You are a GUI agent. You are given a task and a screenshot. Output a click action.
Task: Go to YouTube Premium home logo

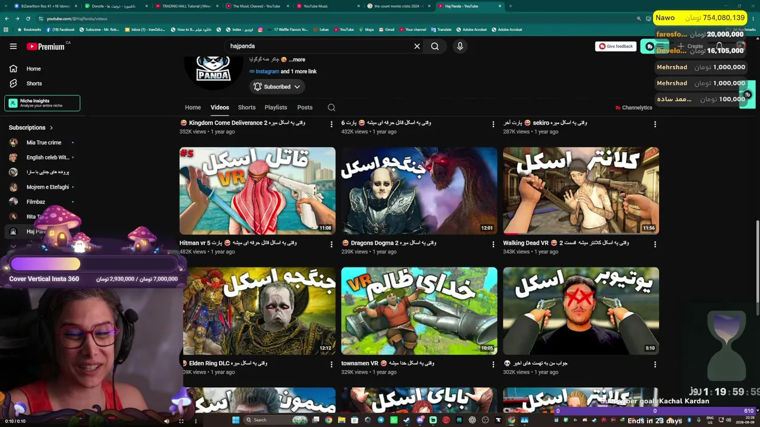(x=46, y=46)
